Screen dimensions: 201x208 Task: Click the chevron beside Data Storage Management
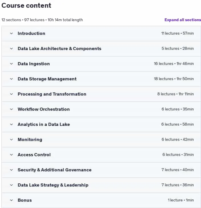pos(11,79)
